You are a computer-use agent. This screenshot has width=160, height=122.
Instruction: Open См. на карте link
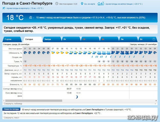click(90, 4)
